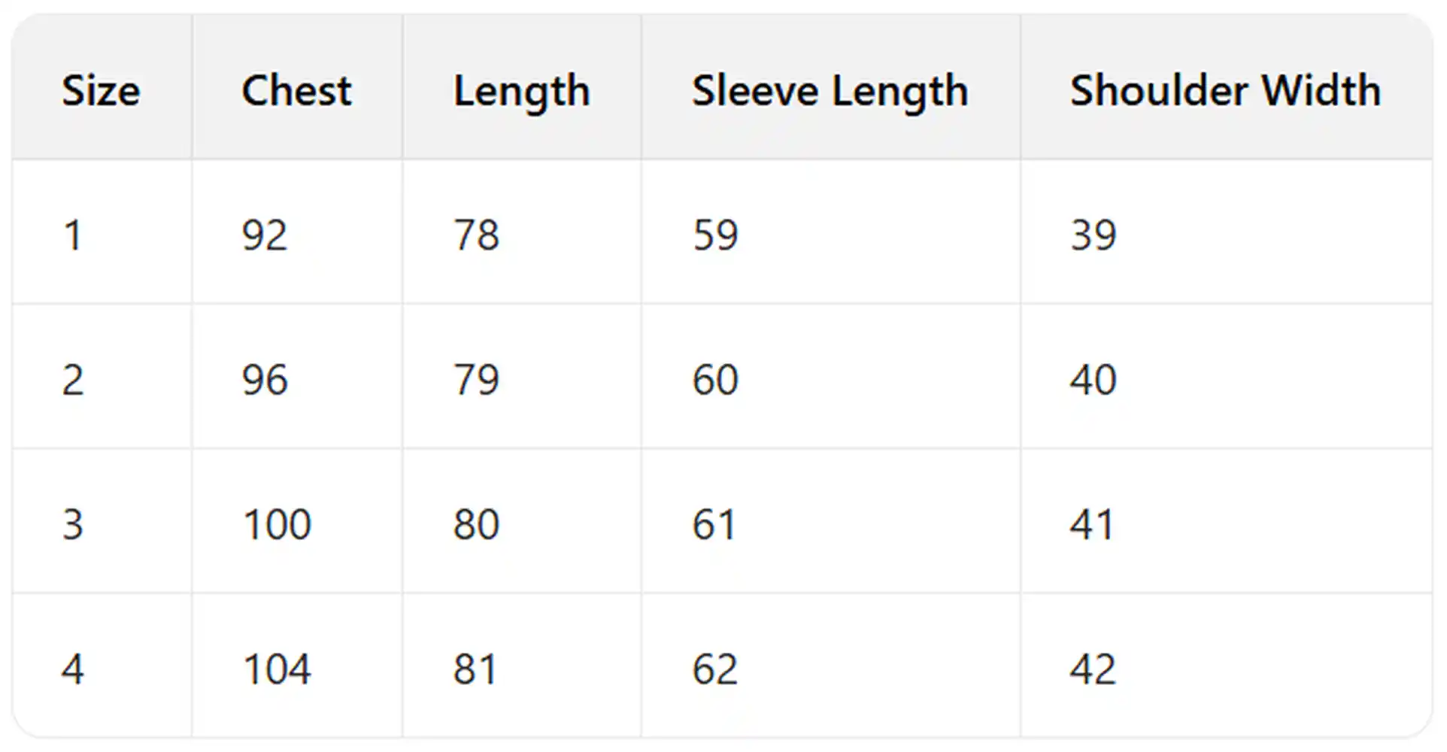Viewport: 1447px width, 752px height.
Task: Click length value 80
Action: [476, 524]
